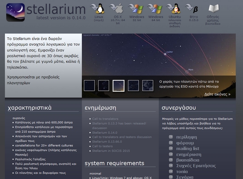Select the first screenshot thumbnail
Screen dimensions: 243x179
pos(89,86)
